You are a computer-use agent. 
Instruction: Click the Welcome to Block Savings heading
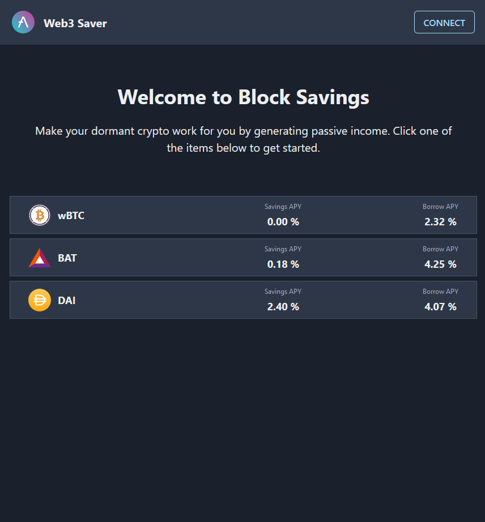coord(243,97)
